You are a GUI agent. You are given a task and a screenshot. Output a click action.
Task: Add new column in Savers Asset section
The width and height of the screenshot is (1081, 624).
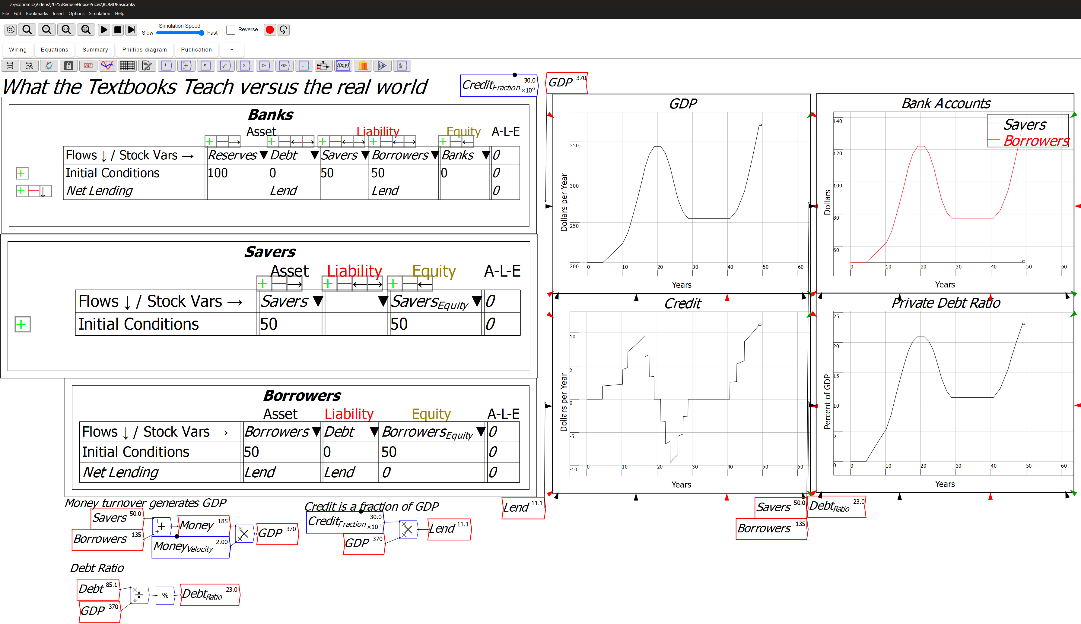[x=263, y=283]
